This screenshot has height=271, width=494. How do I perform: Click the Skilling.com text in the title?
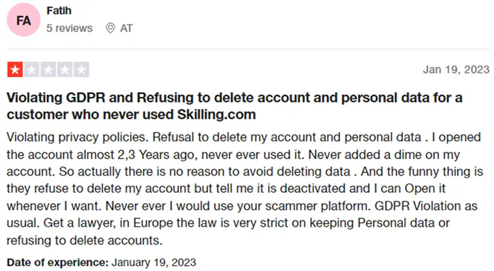pos(216,115)
